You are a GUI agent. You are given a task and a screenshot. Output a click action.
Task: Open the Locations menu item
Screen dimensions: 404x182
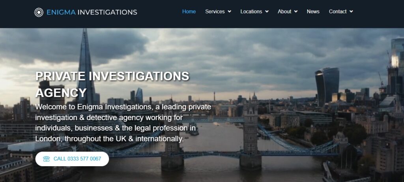tap(251, 11)
